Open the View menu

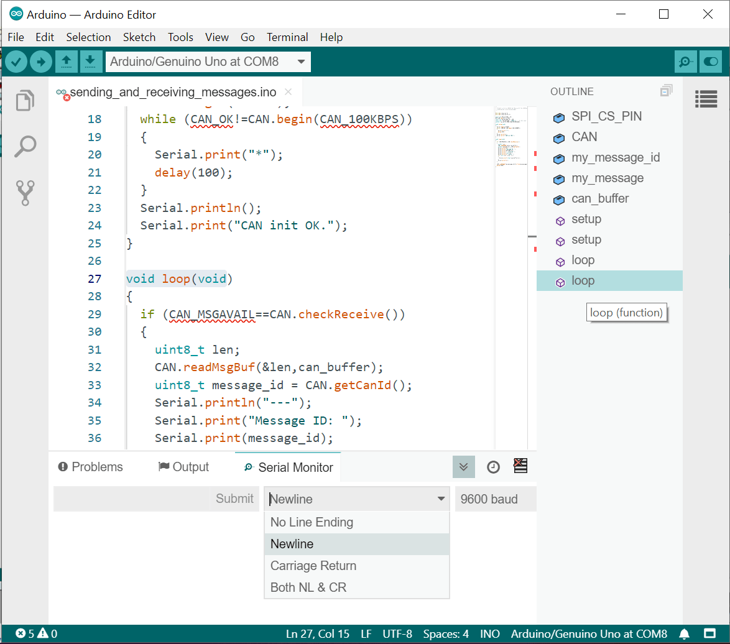tap(217, 37)
